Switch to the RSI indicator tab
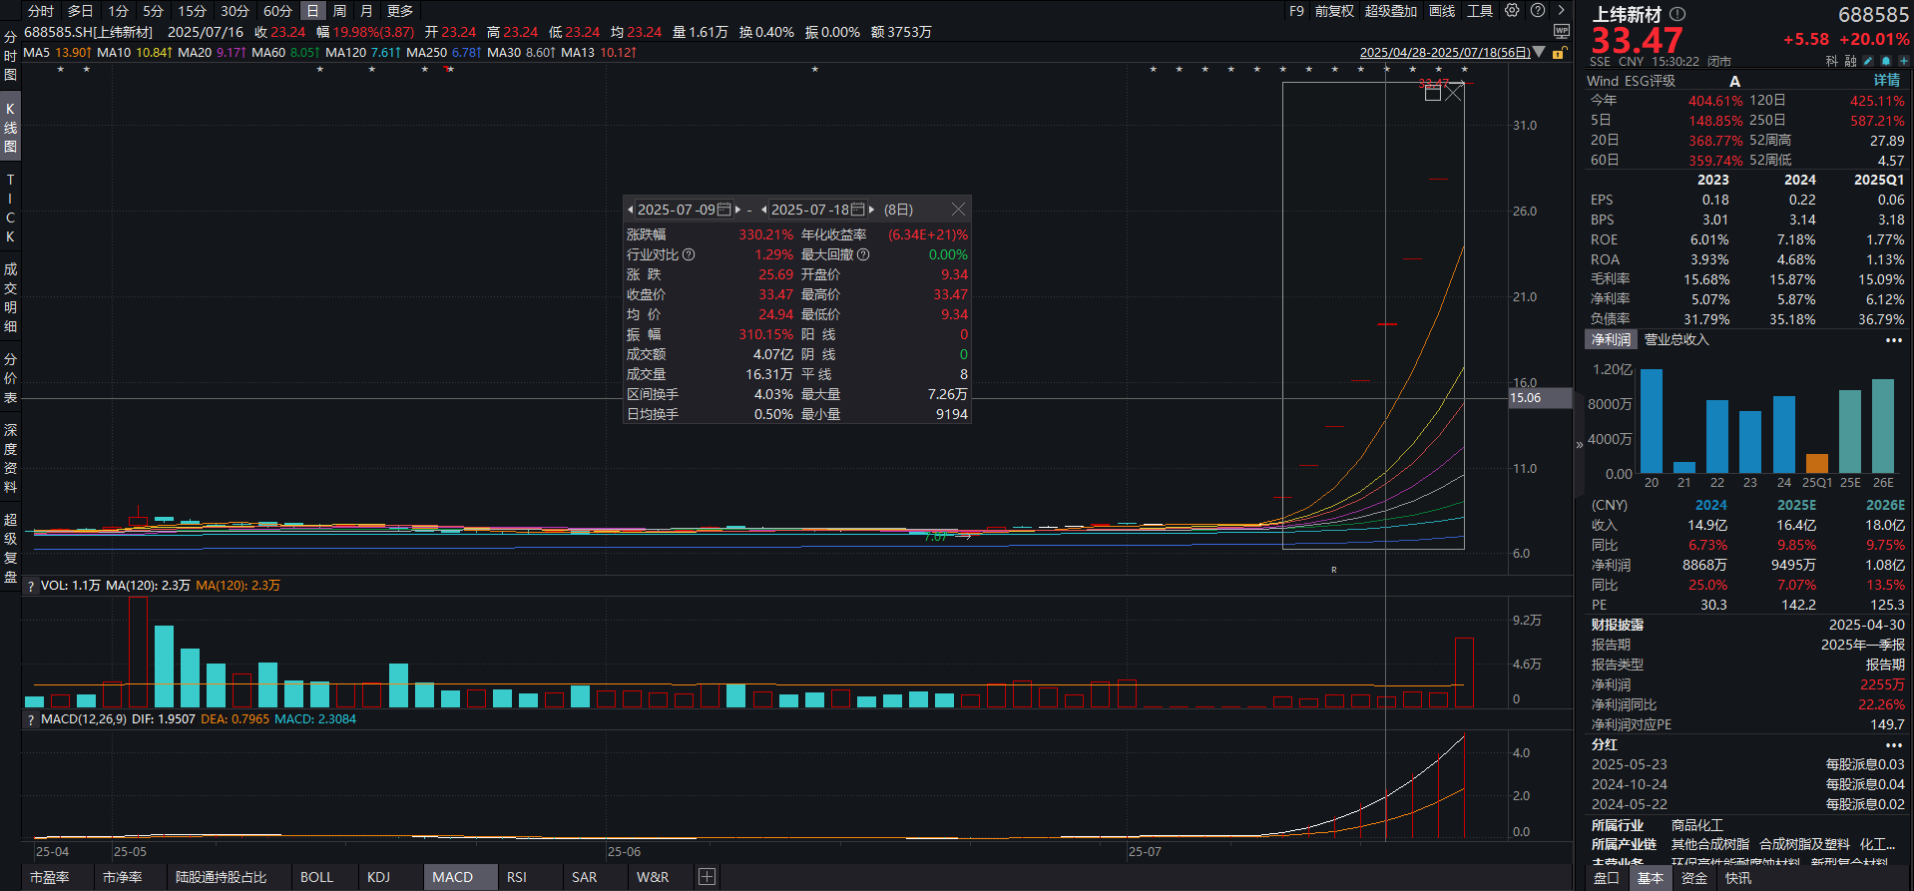 click(517, 877)
